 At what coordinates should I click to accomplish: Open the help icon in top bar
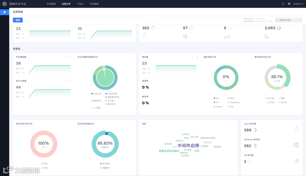point(289,4)
